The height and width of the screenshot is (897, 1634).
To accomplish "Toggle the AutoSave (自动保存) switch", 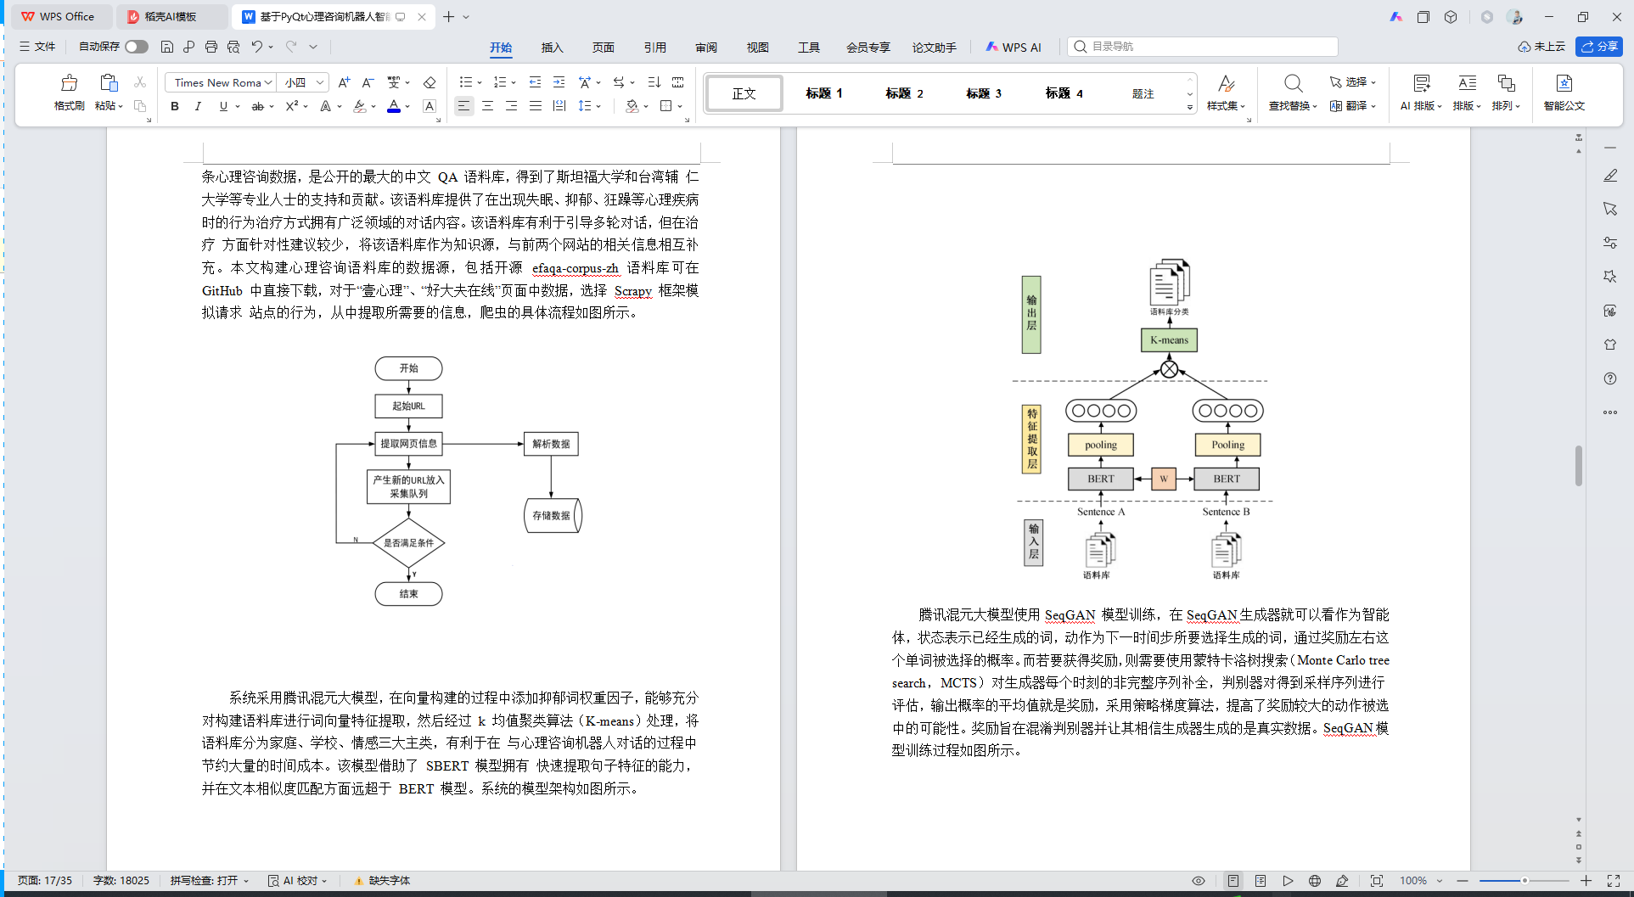I will pos(137,47).
